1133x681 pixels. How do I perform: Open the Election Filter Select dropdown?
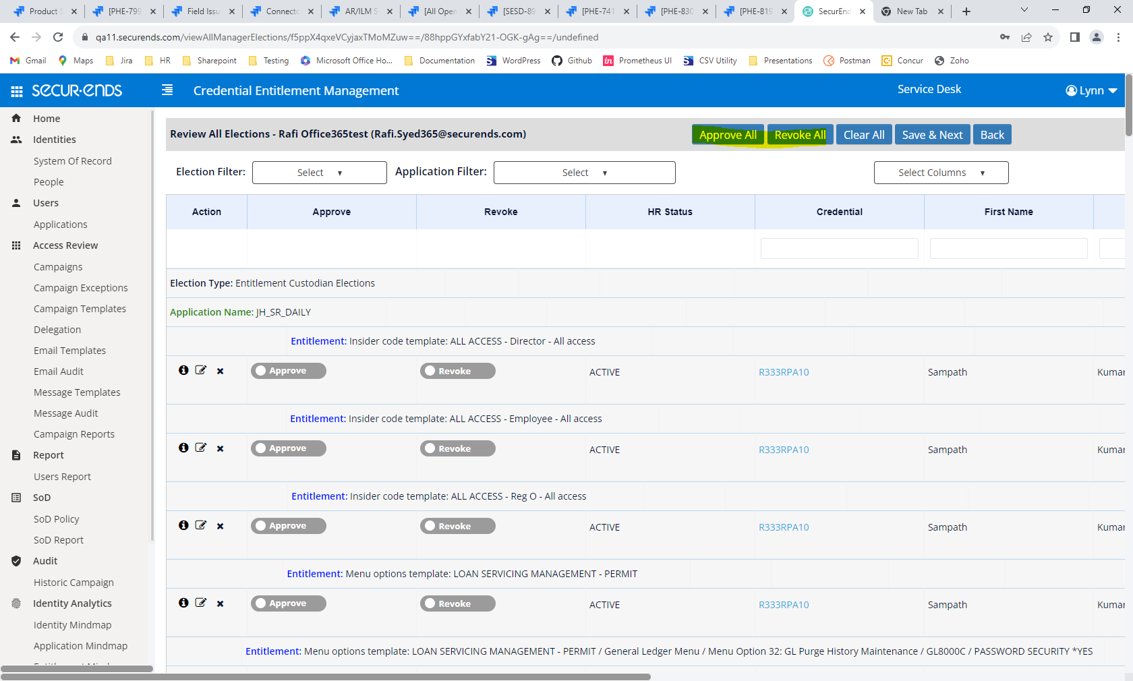[319, 172]
